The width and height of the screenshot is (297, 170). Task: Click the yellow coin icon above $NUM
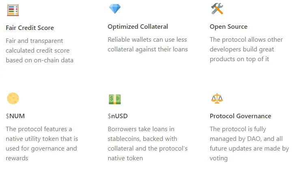[13, 98]
